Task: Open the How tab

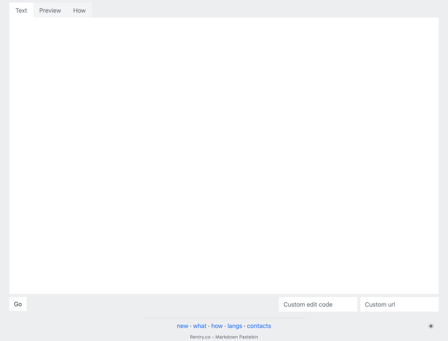Action: click(79, 10)
